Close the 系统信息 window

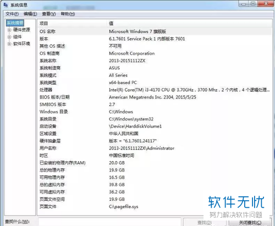coord(266,4)
